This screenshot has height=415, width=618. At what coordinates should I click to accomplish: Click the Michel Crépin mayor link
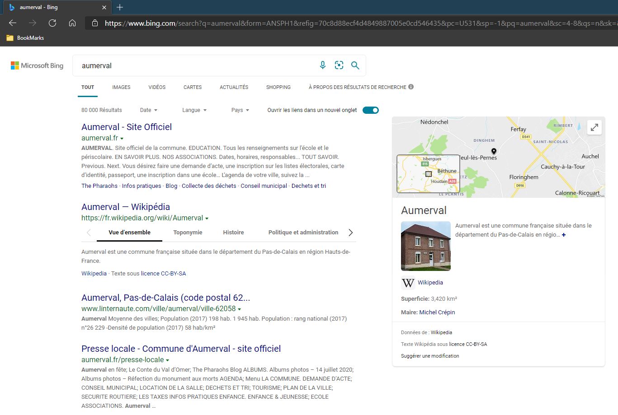[437, 312]
